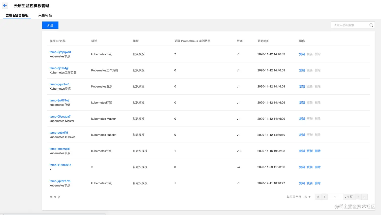The width and height of the screenshot is (381, 215).
Task: Click 复制 for temp-onomujel
Action: point(302,151)
